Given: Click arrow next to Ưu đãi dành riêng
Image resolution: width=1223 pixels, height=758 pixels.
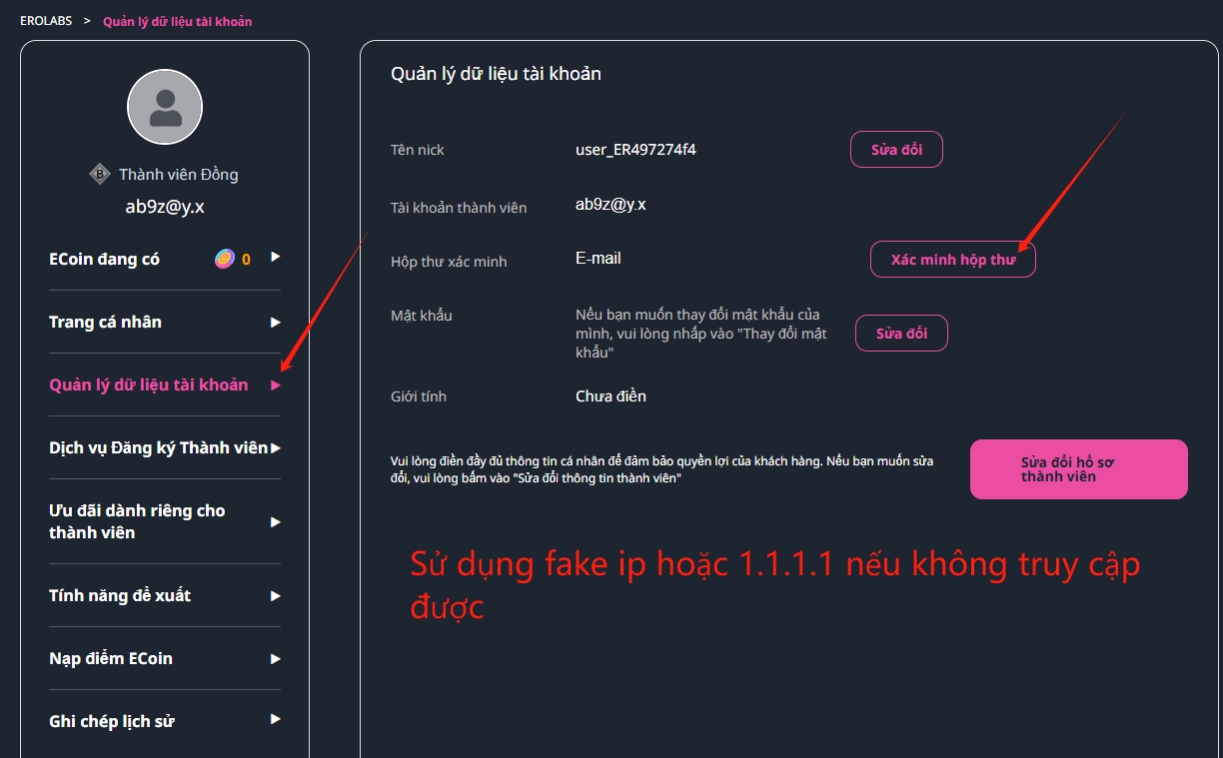Looking at the screenshot, I should click(276, 521).
